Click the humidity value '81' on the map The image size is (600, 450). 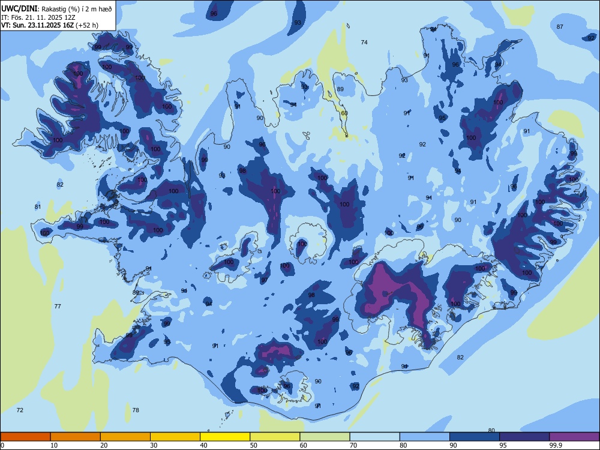[37, 207]
